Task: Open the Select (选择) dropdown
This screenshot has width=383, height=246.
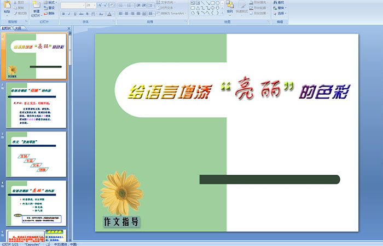Action: tap(280, 13)
